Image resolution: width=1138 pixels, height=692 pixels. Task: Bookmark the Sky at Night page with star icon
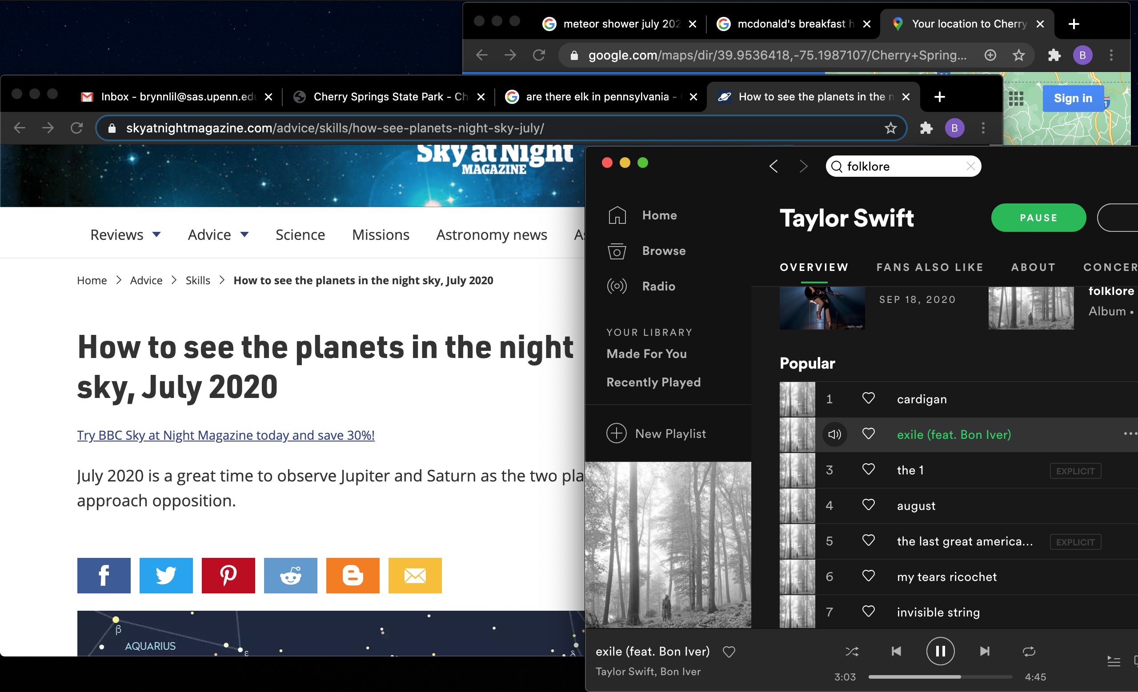coord(890,128)
